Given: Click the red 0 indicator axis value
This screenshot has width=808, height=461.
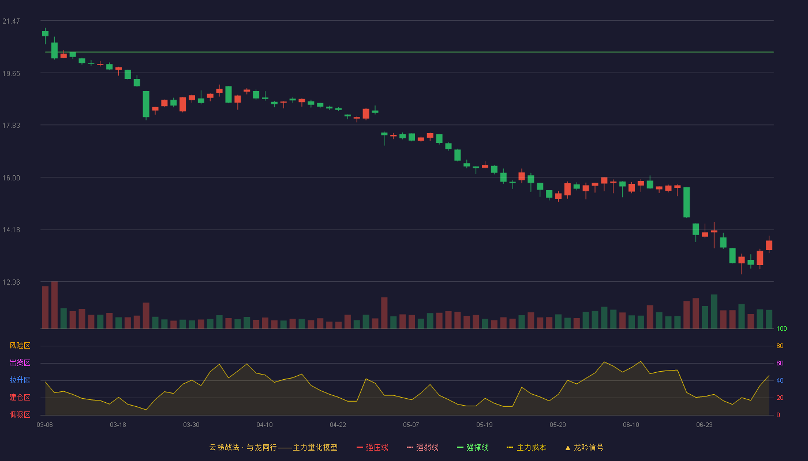Looking at the screenshot, I should [x=778, y=415].
